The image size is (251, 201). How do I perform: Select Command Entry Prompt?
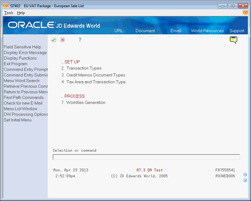point(26,69)
